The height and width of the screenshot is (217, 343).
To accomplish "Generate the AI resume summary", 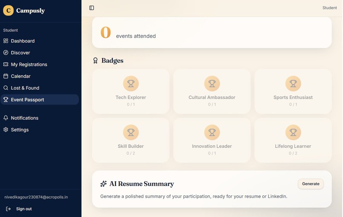I will click(x=311, y=184).
